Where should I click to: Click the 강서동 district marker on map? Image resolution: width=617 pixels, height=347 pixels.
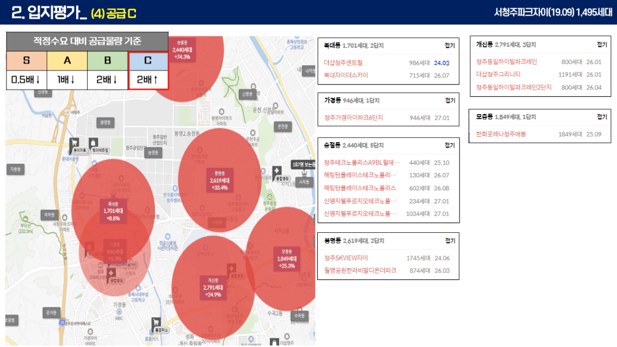(51, 313)
